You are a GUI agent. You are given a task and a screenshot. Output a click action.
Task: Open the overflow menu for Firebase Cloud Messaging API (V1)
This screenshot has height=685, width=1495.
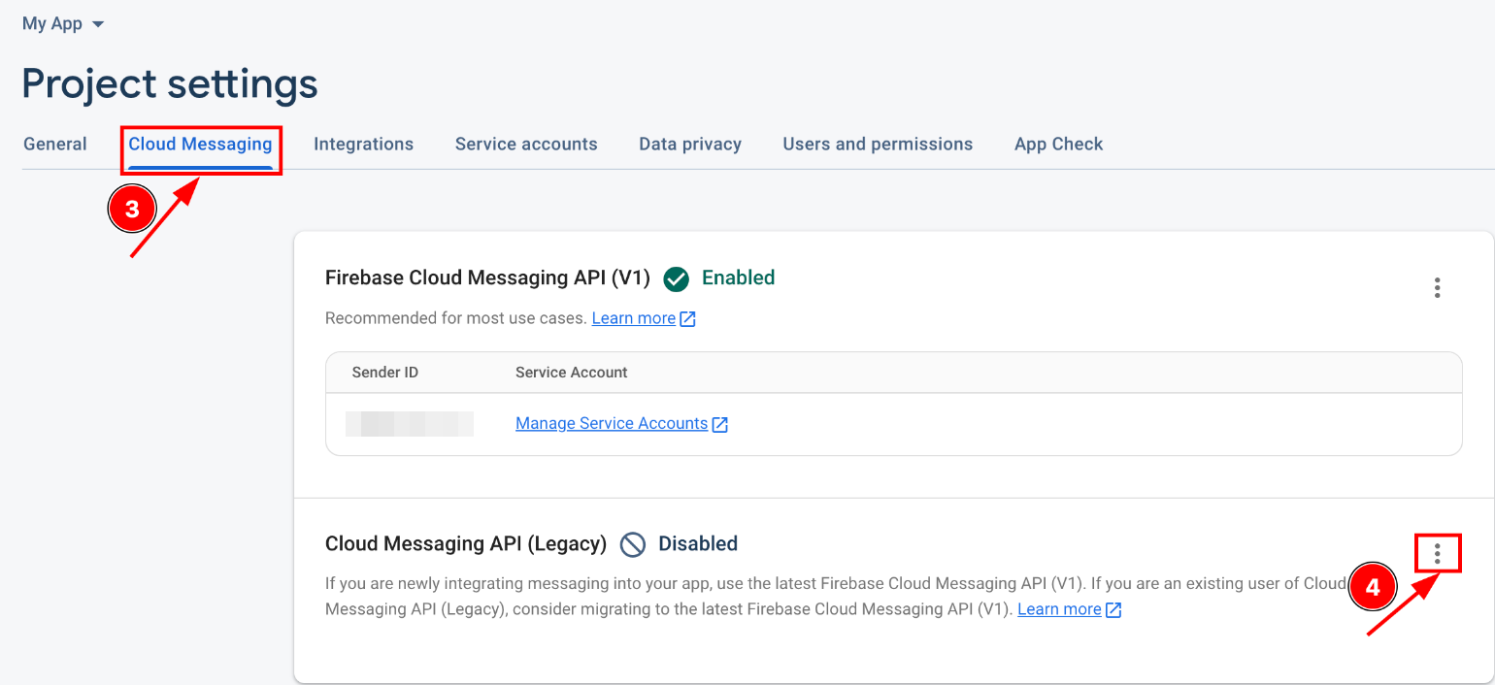tap(1437, 287)
